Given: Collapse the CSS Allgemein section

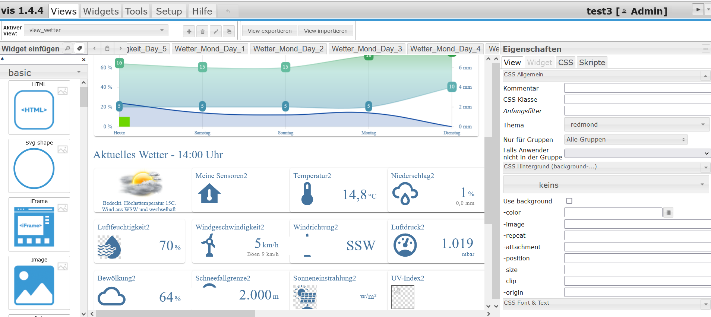Looking at the screenshot, I should (705, 76).
